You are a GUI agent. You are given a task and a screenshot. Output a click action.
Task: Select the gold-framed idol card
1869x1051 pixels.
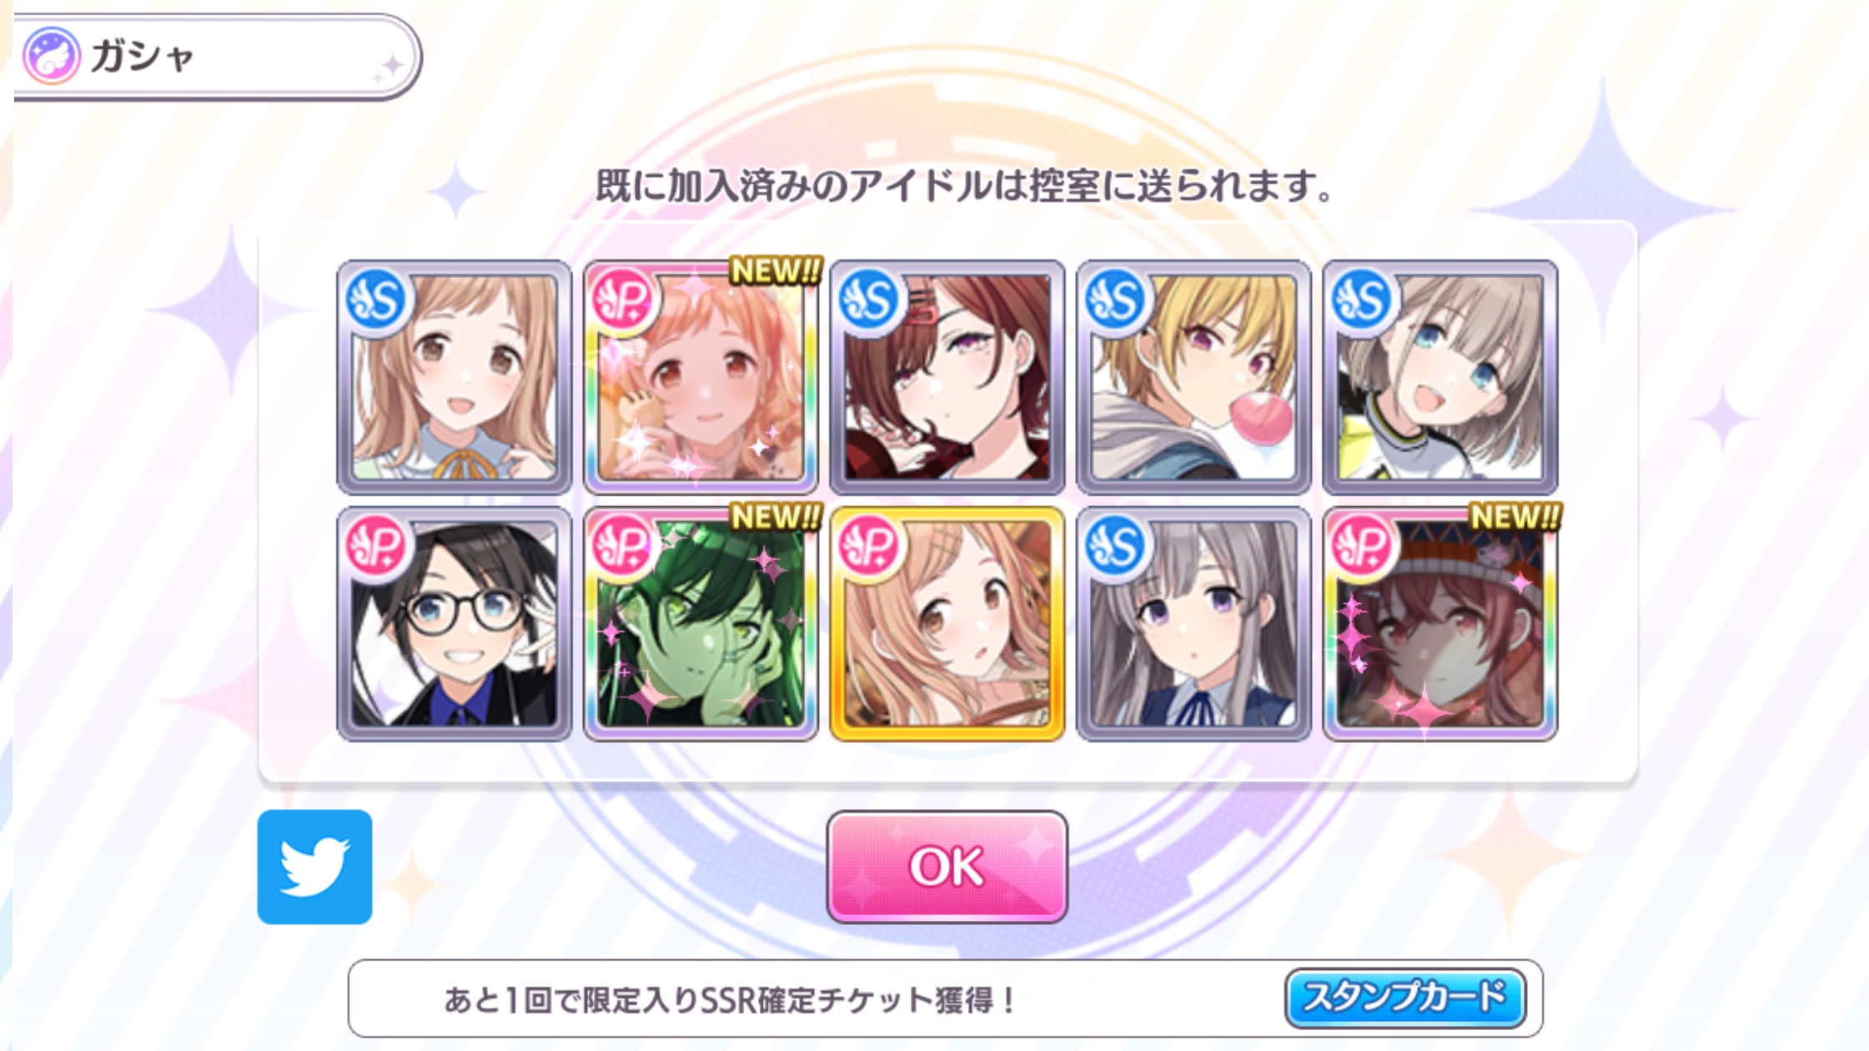947,624
